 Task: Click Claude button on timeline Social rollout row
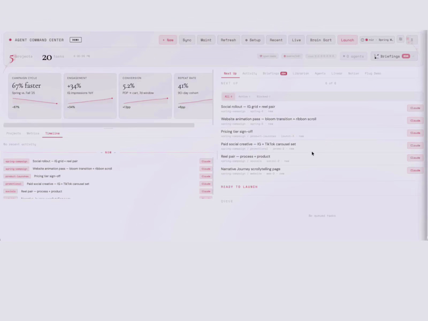(x=206, y=162)
